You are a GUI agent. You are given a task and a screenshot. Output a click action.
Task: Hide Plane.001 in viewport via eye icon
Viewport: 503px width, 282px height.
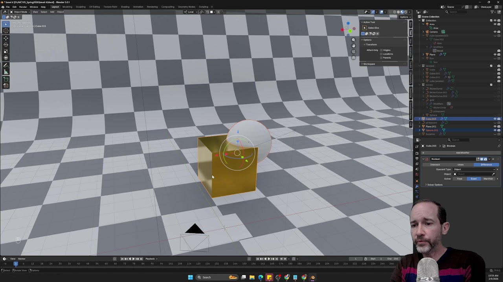point(495,127)
